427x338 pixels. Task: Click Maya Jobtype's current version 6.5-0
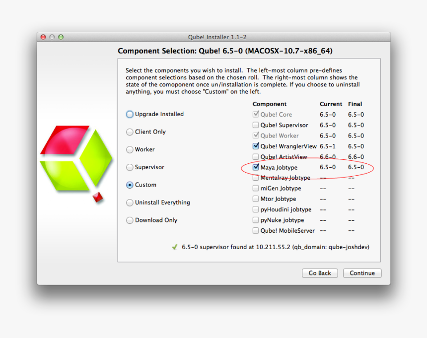328,167
